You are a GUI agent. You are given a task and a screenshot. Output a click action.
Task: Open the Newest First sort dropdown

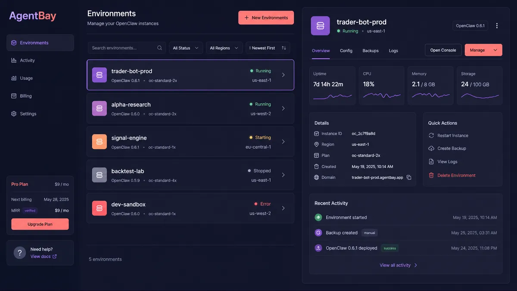(x=268, y=48)
